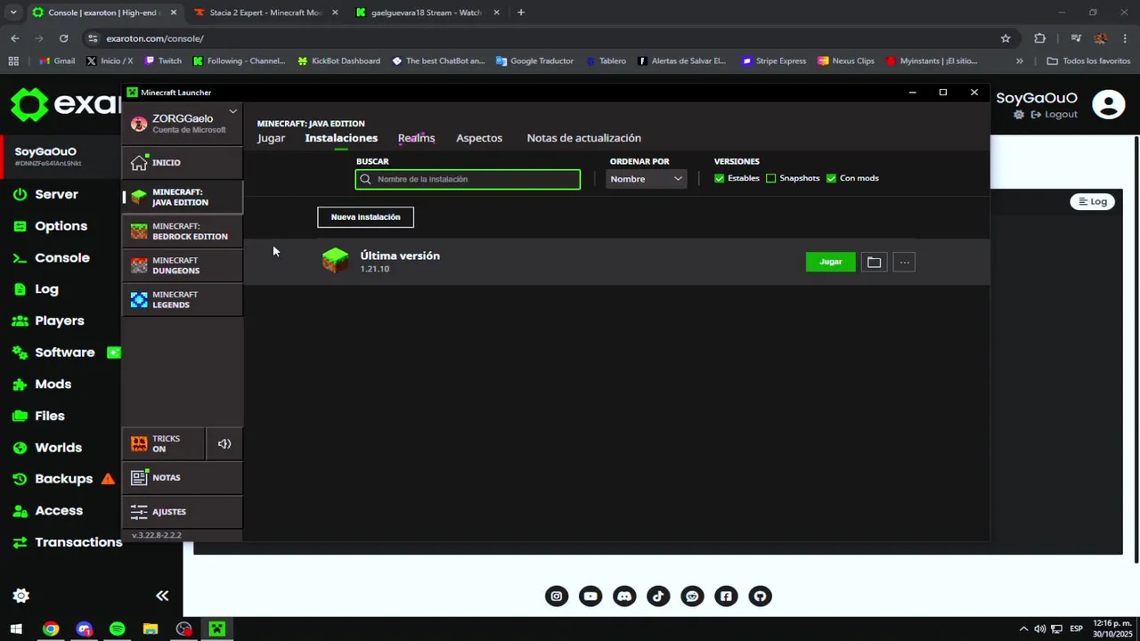Uncheck the Estables versions checkbox
Image resolution: width=1140 pixels, height=641 pixels.
[719, 178]
